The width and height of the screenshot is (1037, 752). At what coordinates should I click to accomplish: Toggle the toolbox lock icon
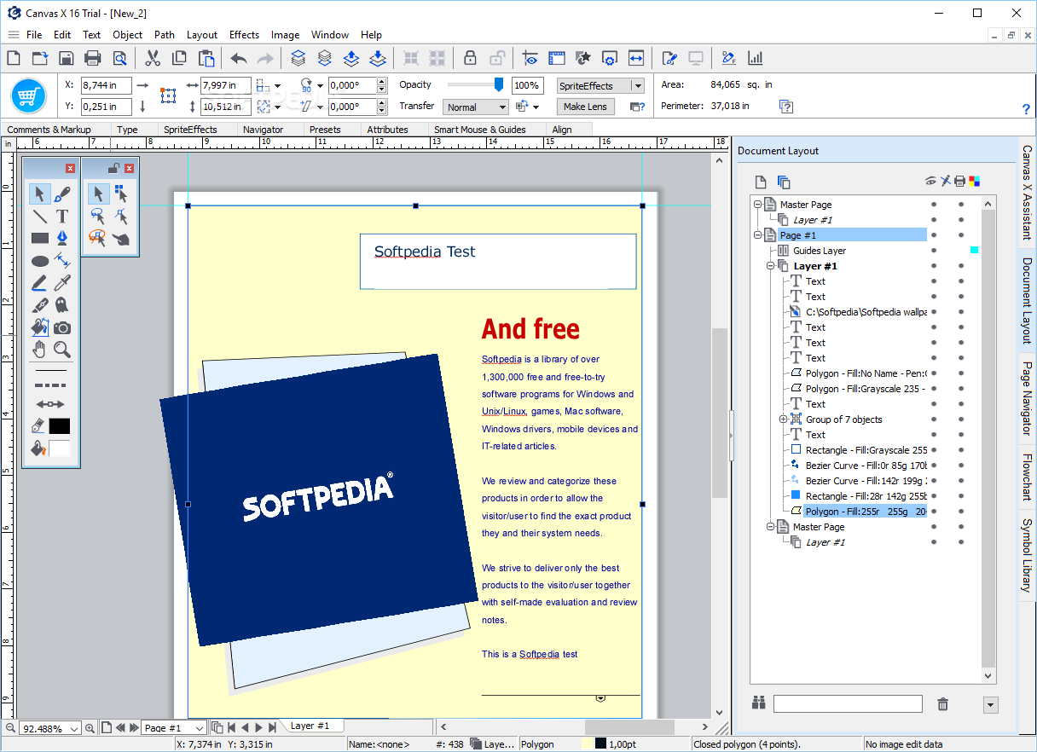(113, 168)
